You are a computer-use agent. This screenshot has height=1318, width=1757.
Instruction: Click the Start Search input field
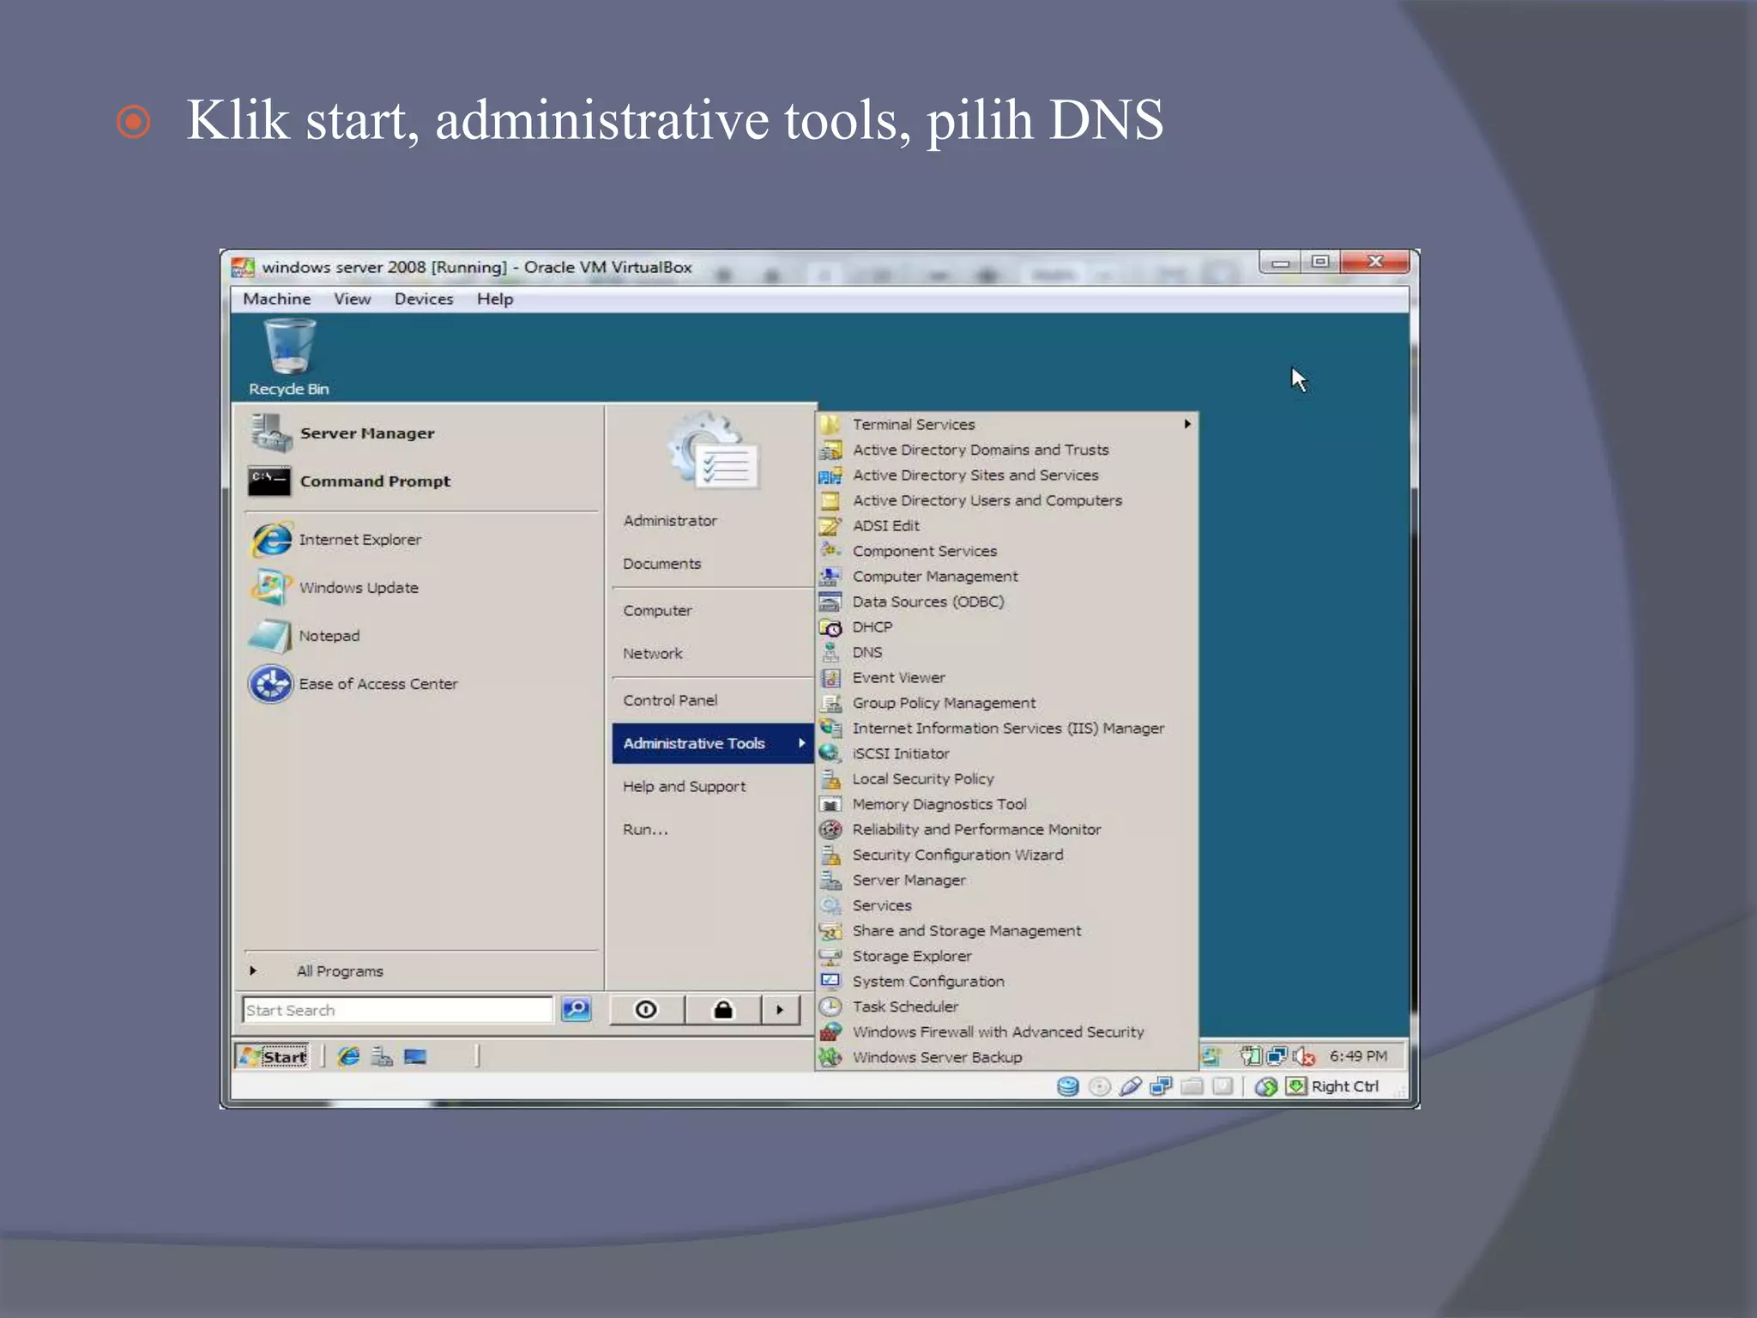[x=398, y=1010]
